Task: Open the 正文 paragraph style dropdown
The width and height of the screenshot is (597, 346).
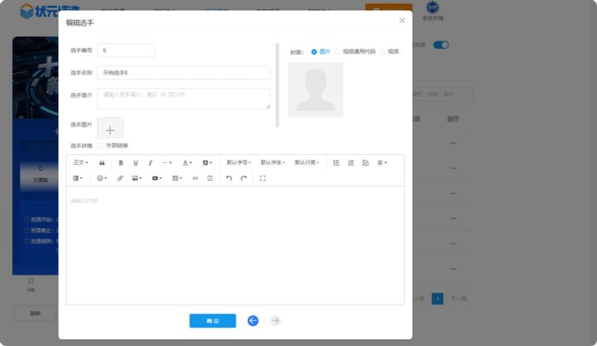Action: 80,163
